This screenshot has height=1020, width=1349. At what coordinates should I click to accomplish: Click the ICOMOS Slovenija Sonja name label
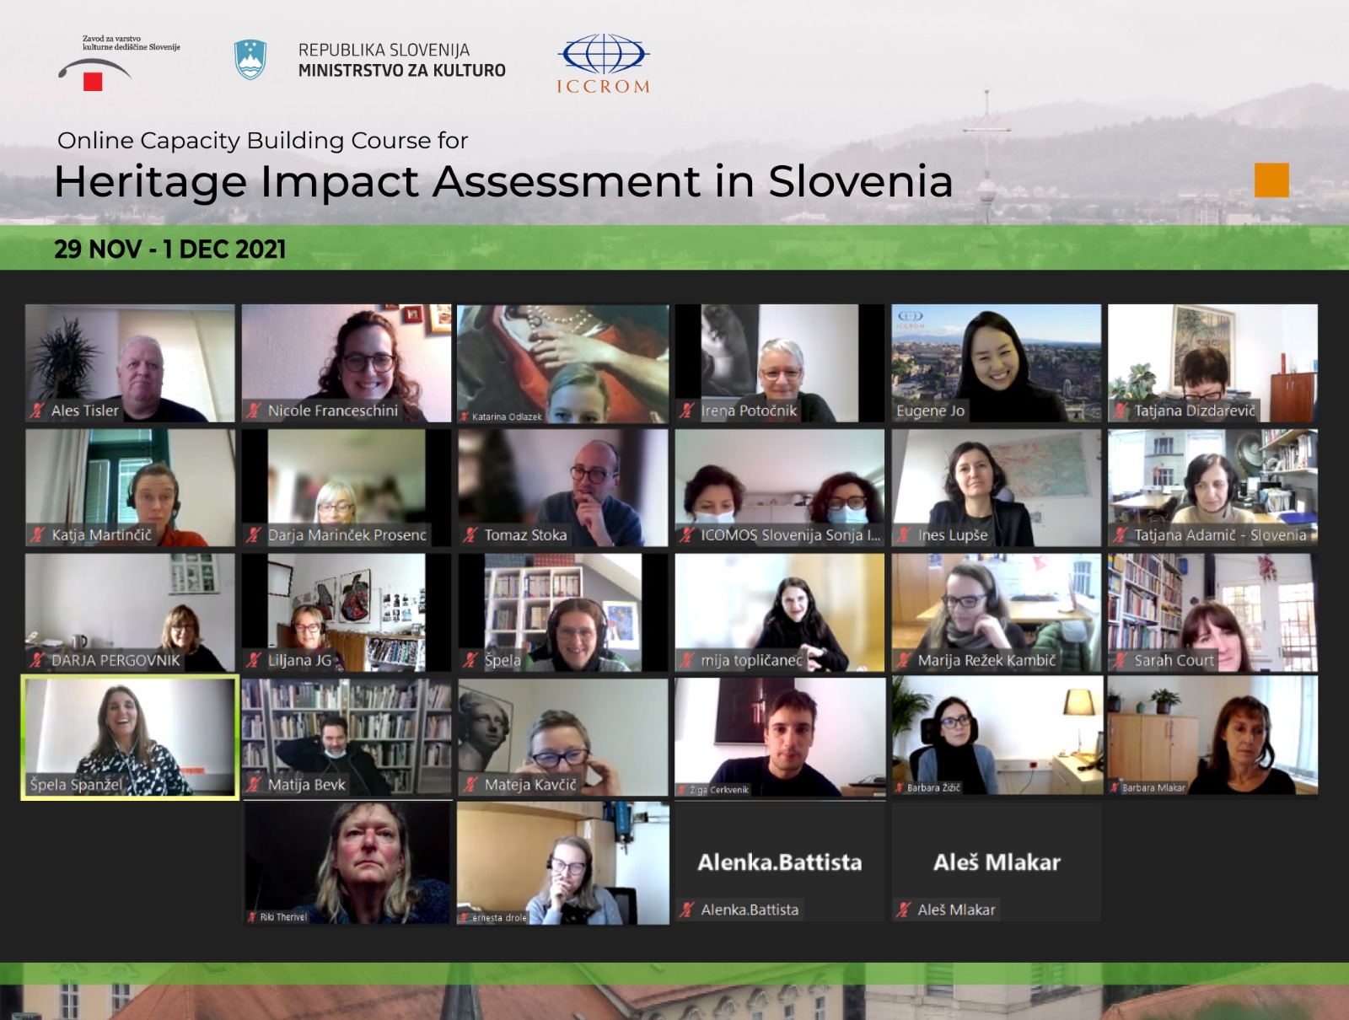coord(790,534)
